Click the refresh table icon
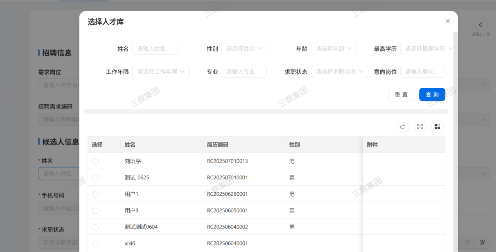The image size is (496, 252). pos(403,127)
